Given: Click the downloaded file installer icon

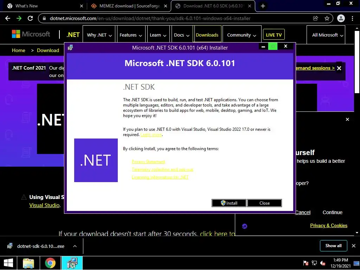Looking at the screenshot, I should click(x=10, y=246).
